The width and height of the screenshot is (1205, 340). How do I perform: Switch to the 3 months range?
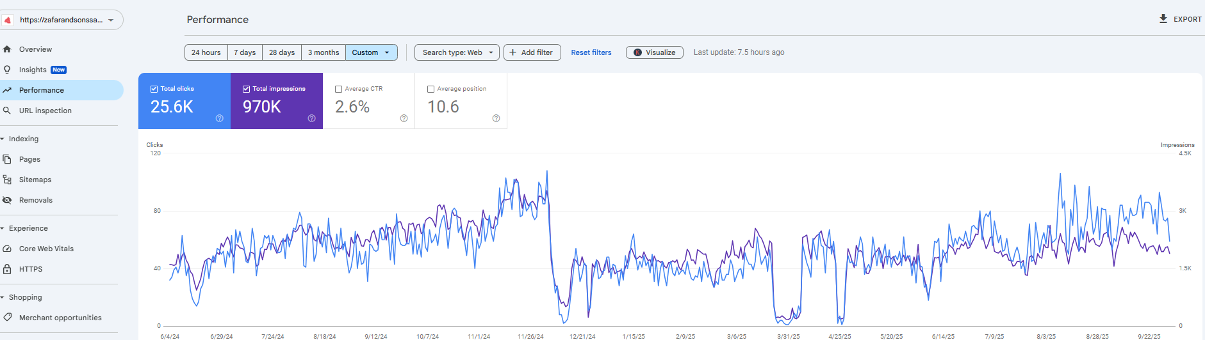click(x=323, y=52)
